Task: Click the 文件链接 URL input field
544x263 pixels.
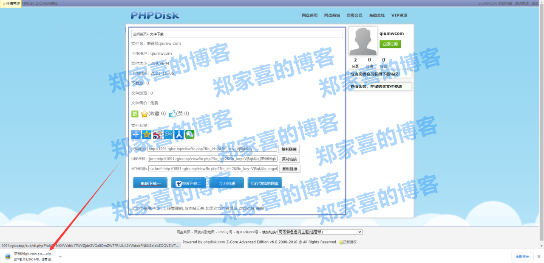Action: click(x=212, y=149)
